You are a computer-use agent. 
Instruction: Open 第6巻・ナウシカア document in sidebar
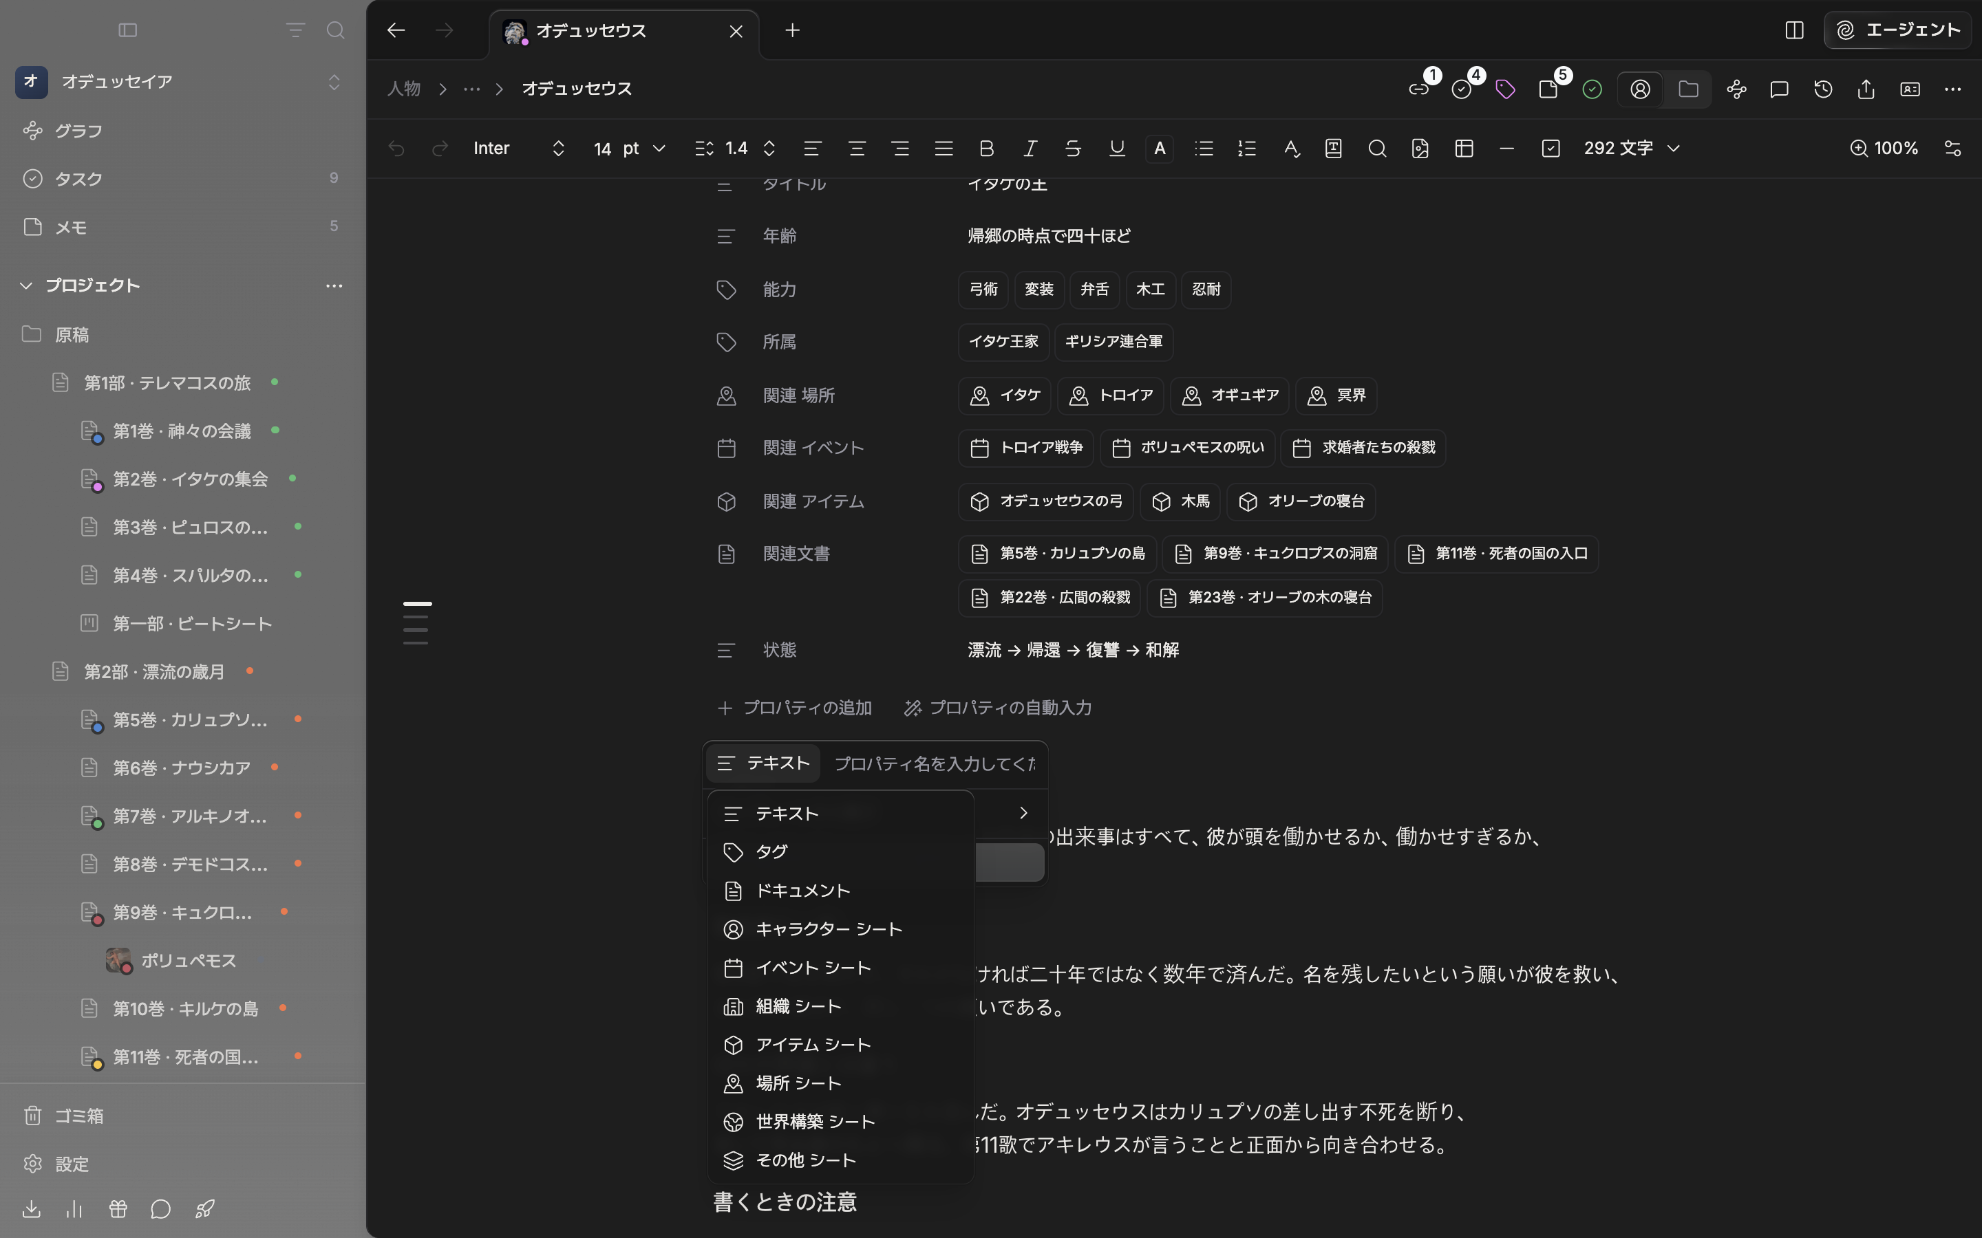(182, 768)
